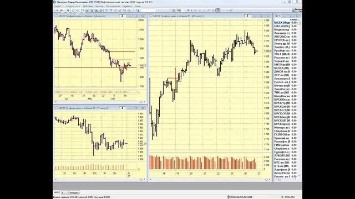Click the framed highlighted icon in main toolbar
The width and height of the screenshot is (355, 199).
218,10
